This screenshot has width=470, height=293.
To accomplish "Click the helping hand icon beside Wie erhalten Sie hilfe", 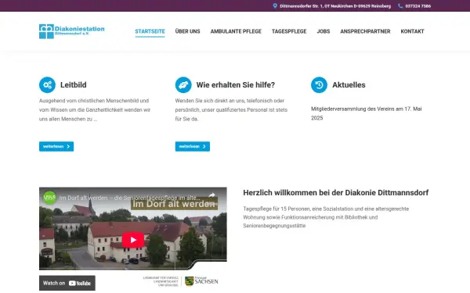I will pos(183,85).
